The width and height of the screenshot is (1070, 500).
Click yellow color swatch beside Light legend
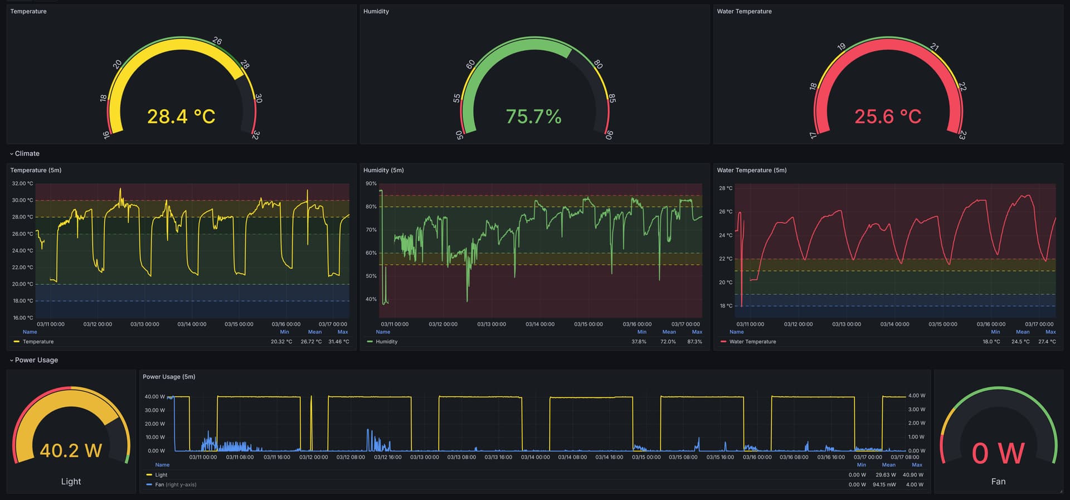[149, 475]
